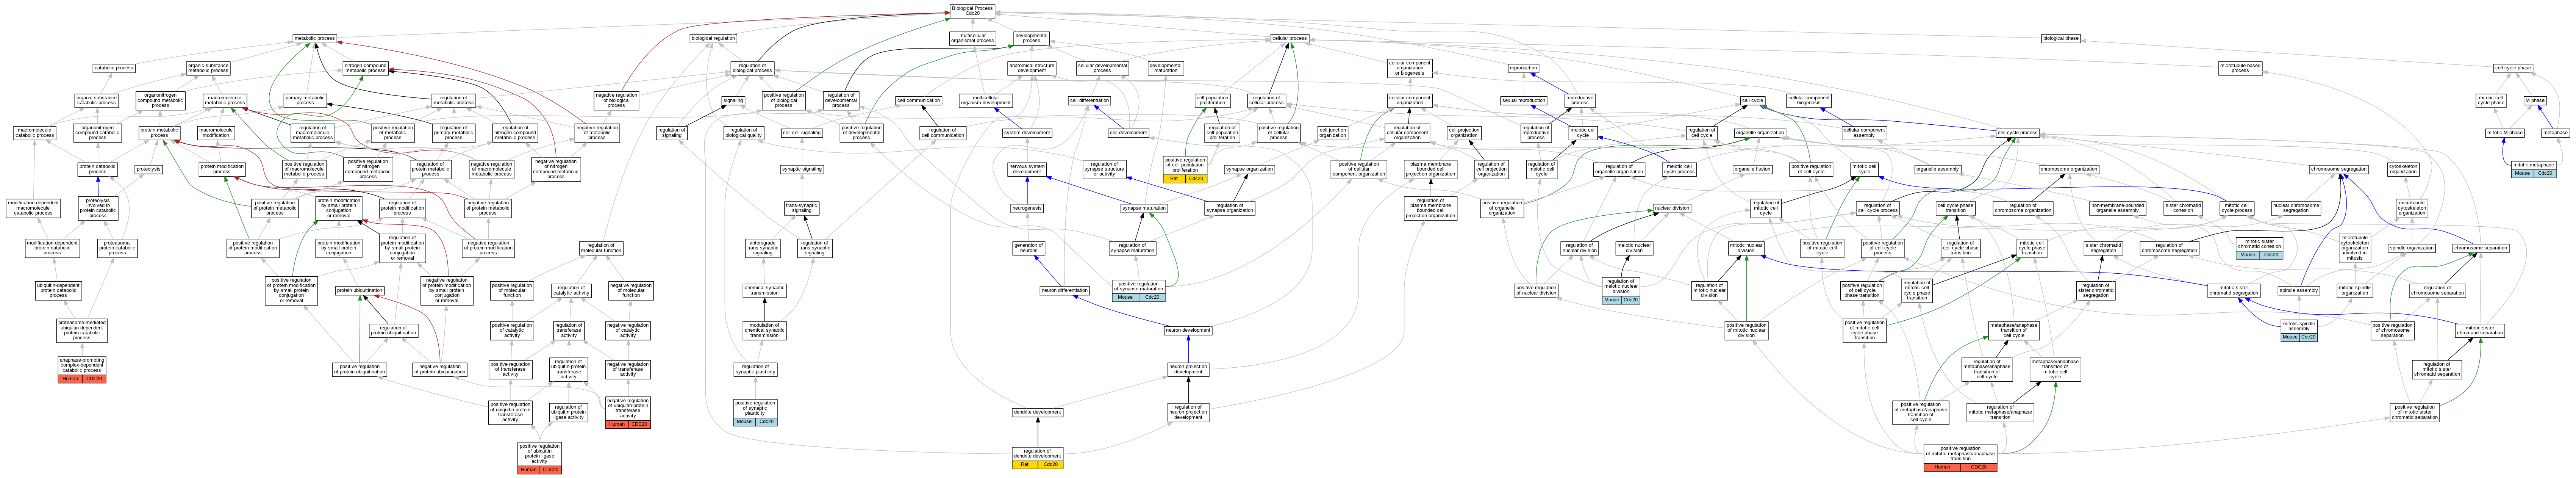The image size is (2576, 478).
Task: Select the signaling node
Action: 733,100
